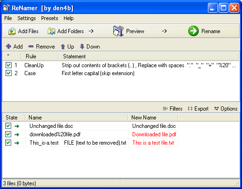Open the Options dropdown menu
Screen dimensions: 242x189
click(x=226, y=109)
